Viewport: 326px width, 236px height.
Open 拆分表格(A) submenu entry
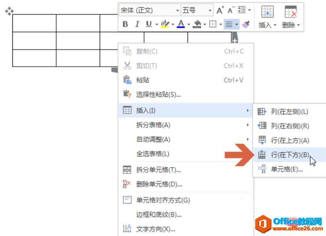coord(186,125)
